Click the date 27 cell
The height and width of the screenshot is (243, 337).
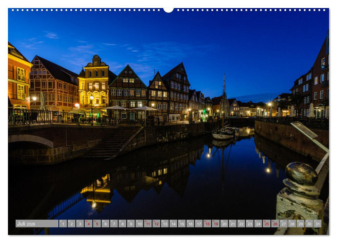pos(284,224)
